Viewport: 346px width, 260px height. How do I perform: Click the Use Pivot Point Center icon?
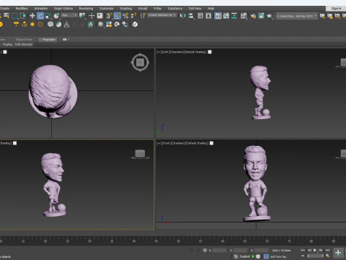click(82, 16)
